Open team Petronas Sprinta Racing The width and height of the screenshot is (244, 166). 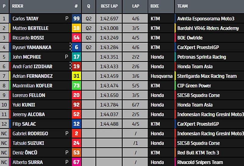pos(201,57)
